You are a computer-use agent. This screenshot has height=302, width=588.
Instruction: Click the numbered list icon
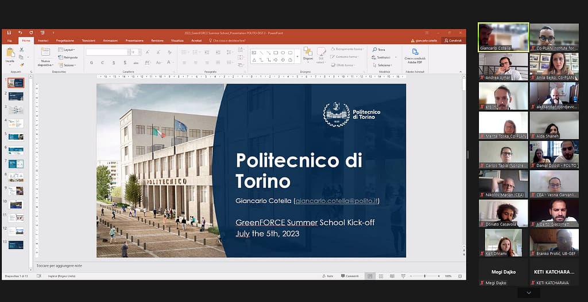point(195,52)
